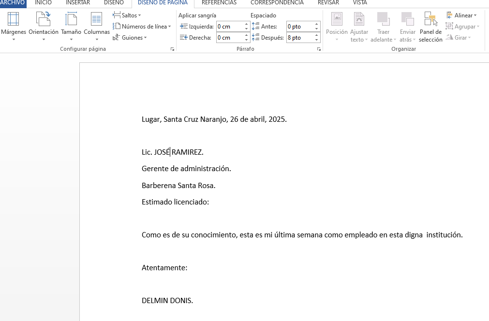This screenshot has width=489, height=321.
Task: Click the Posición object icon
Action: click(x=337, y=19)
